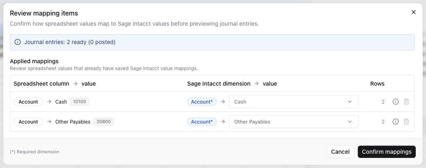Screen dimensions: 426x168
Task: Click the Account chip in Other Payables row
Action: point(28,122)
